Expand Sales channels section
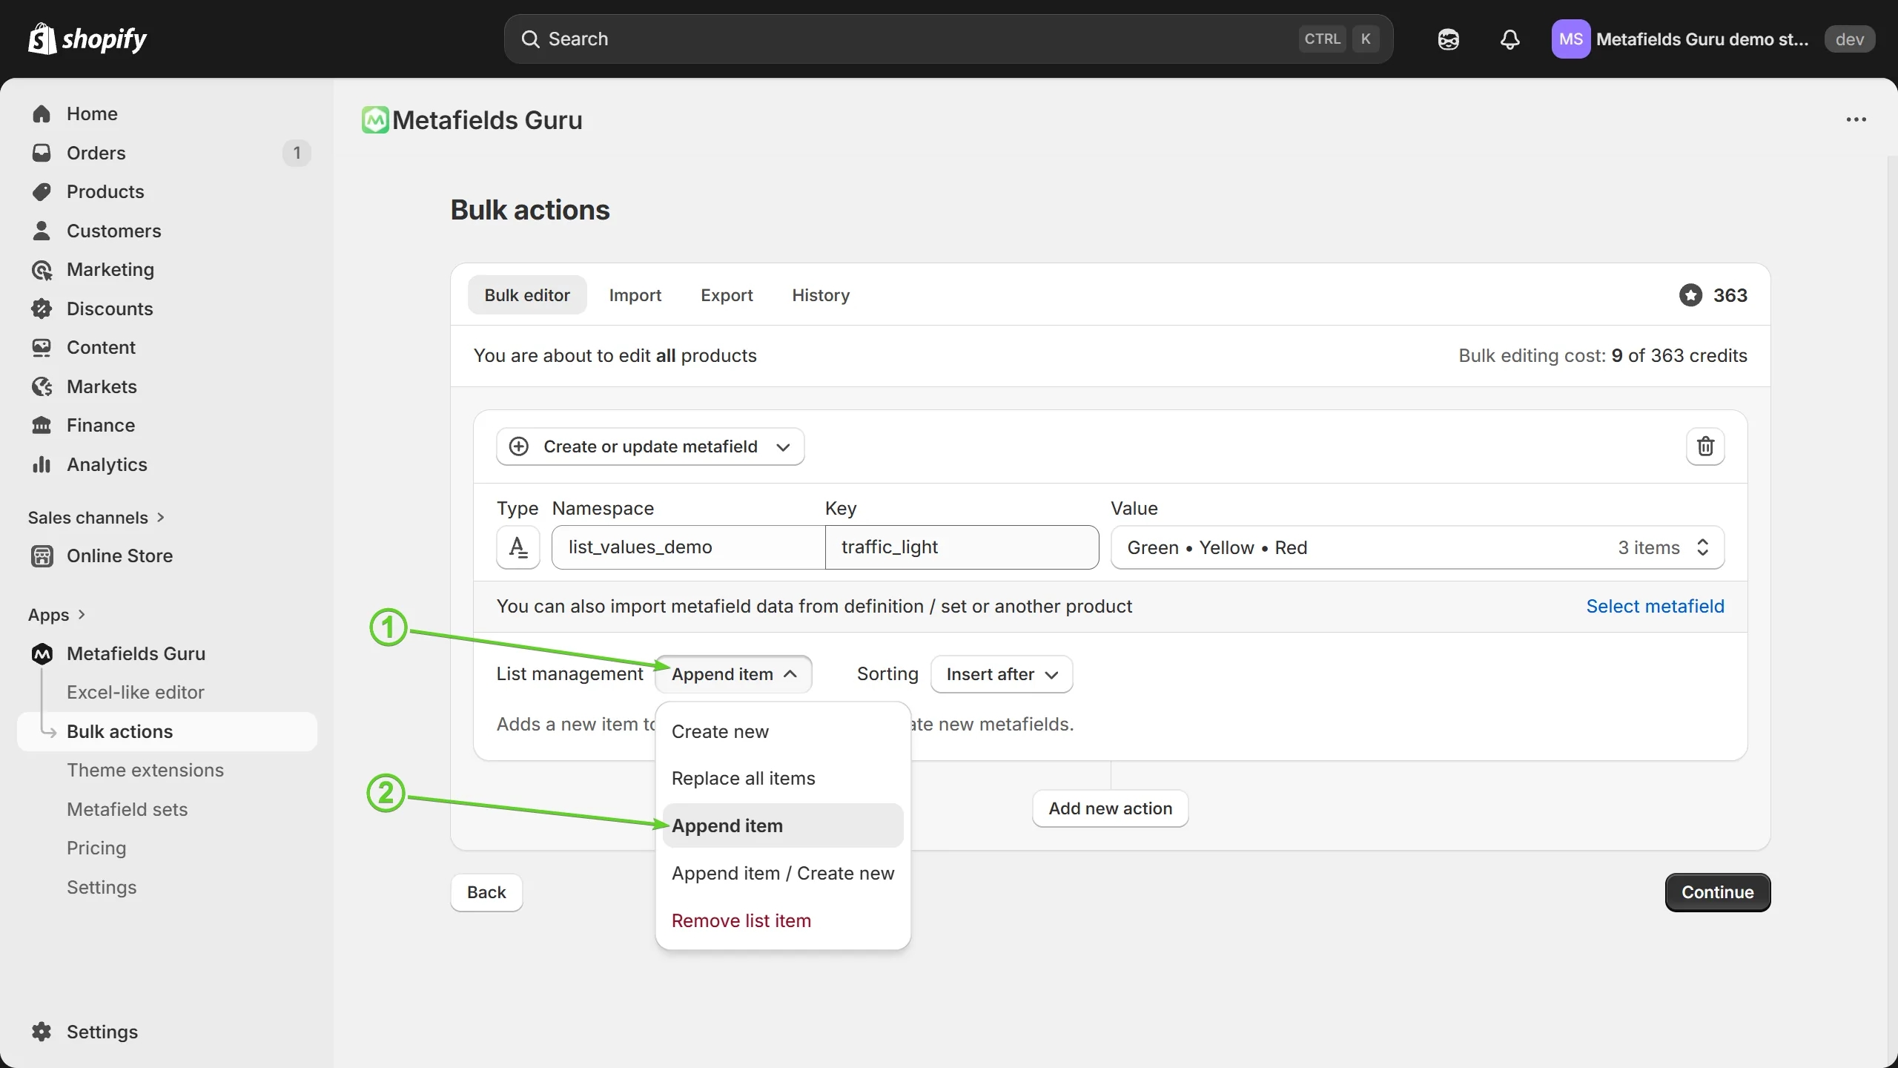Image resolution: width=1898 pixels, height=1068 pixels. 96,518
